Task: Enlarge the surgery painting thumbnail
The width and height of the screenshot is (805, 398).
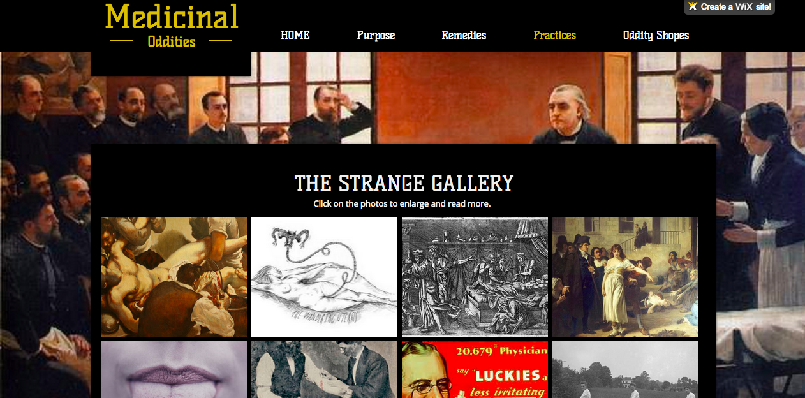Action: tap(174, 277)
